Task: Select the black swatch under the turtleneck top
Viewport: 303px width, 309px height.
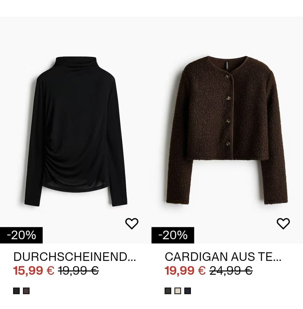Action: pos(17,291)
